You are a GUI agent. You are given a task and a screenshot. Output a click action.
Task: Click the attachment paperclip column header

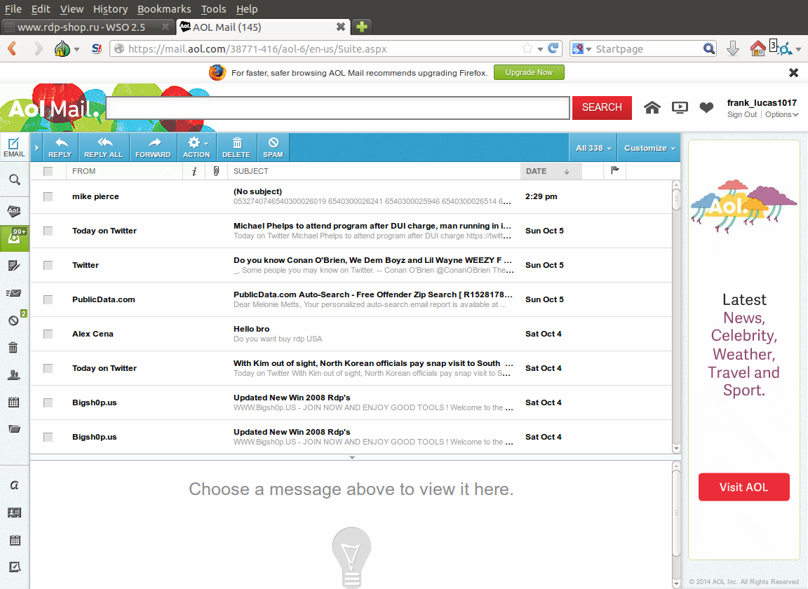217,170
